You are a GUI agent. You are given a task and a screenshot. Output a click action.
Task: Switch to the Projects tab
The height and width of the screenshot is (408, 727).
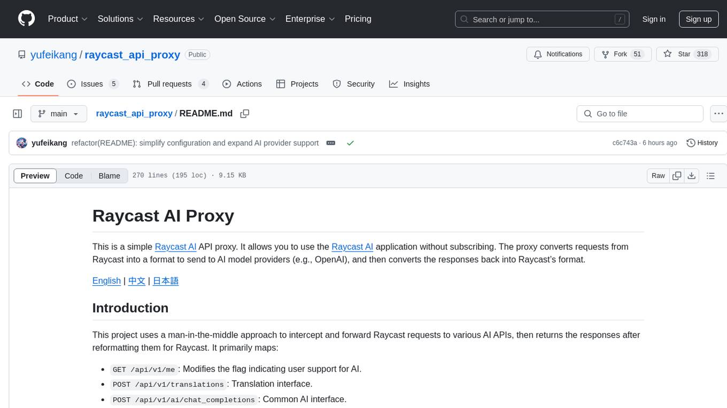pyautogui.click(x=297, y=84)
